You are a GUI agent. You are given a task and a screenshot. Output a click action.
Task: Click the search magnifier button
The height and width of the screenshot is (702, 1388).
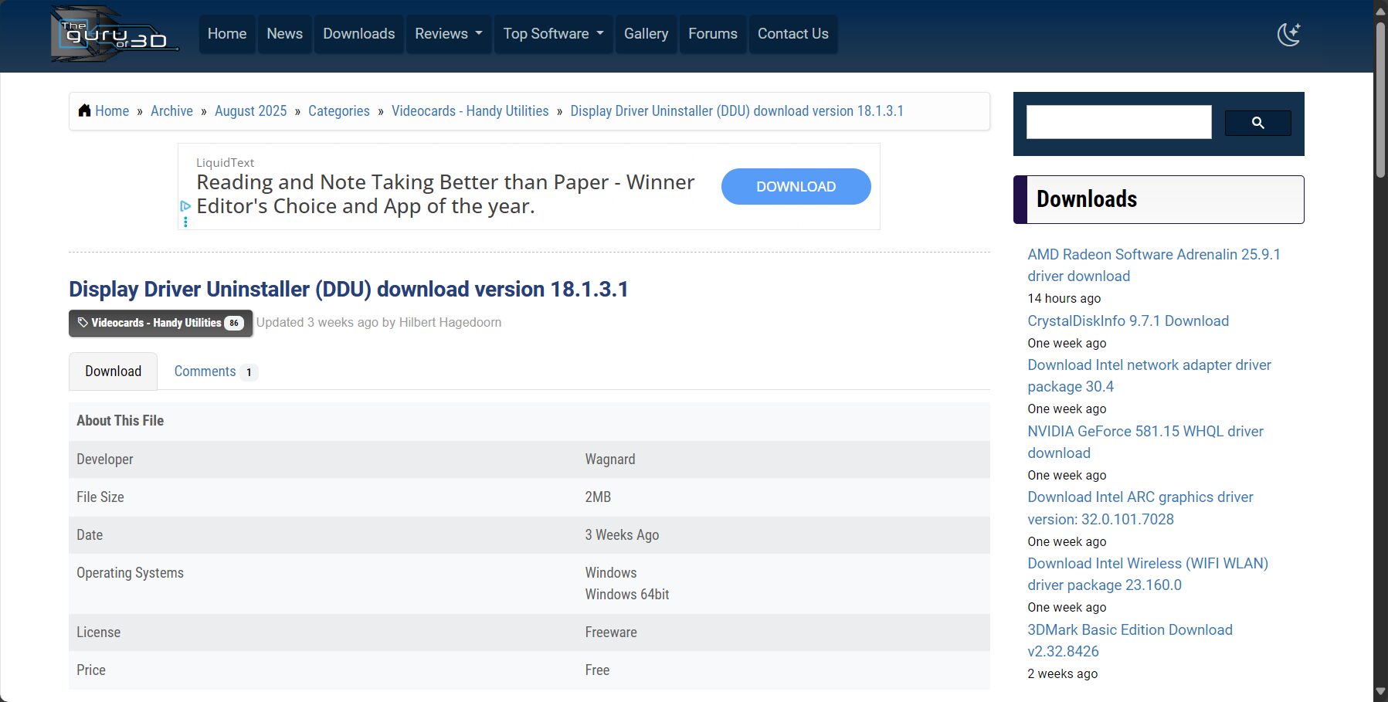coord(1257,123)
